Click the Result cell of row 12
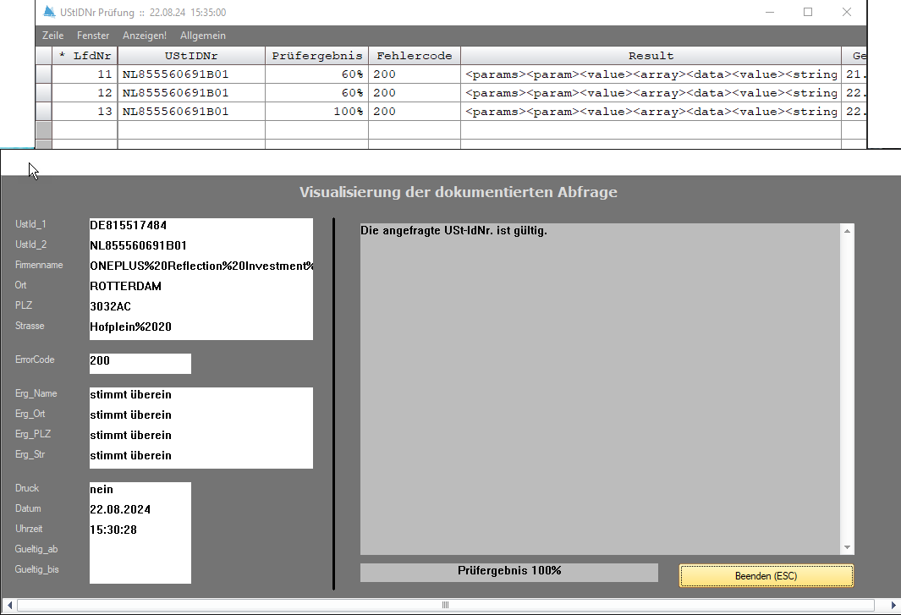 pos(651,93)
